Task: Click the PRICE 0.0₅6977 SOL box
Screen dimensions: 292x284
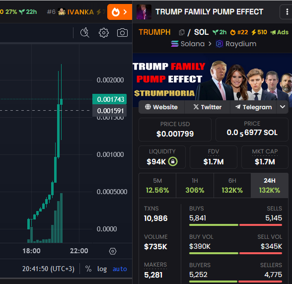Action: [x=252, y=130]
